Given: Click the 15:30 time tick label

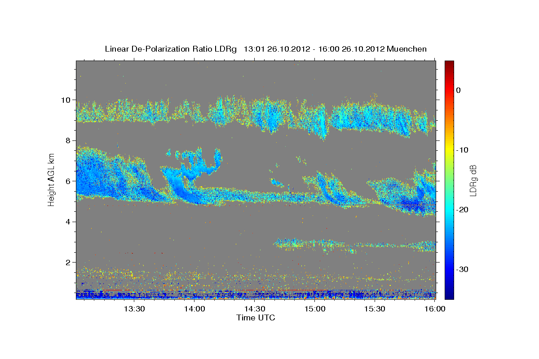Looking at the screenshot, I should [x=375, y=309].
